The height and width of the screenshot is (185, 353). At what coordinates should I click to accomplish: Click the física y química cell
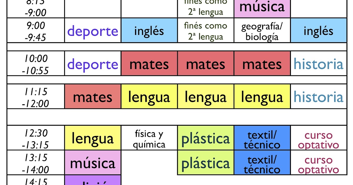pyautogui.click(x=149, y=138)
